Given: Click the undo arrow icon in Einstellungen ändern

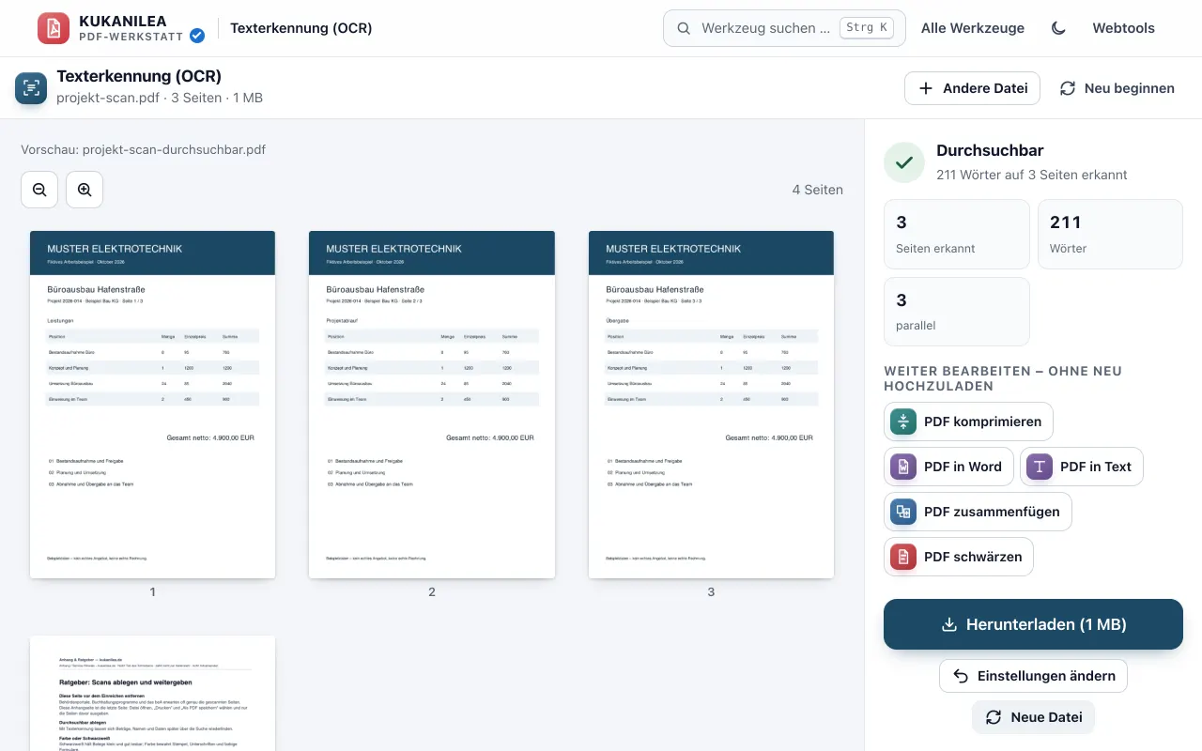Looking at the screenshot, I should click(x=961, y=676).
